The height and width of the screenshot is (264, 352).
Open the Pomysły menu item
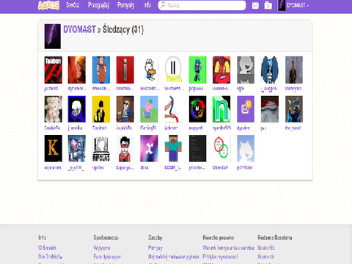pos(126,5)
